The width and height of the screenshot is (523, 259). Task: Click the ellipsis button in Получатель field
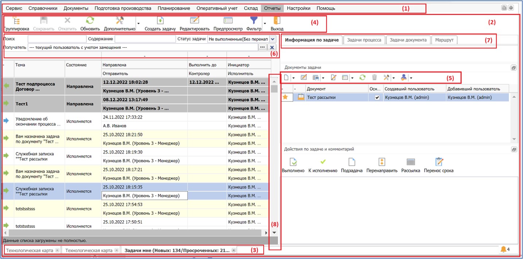(x=263, y=47)
